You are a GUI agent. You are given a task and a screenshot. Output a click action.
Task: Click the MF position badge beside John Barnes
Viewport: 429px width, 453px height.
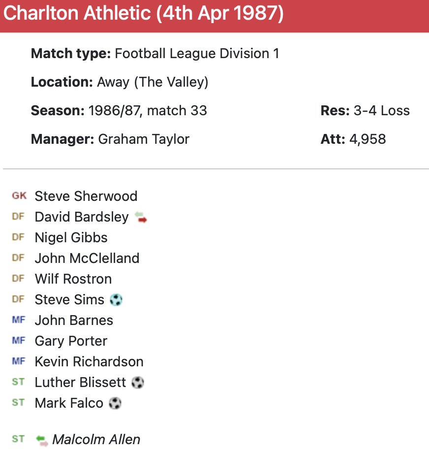(x=18, y=320)
